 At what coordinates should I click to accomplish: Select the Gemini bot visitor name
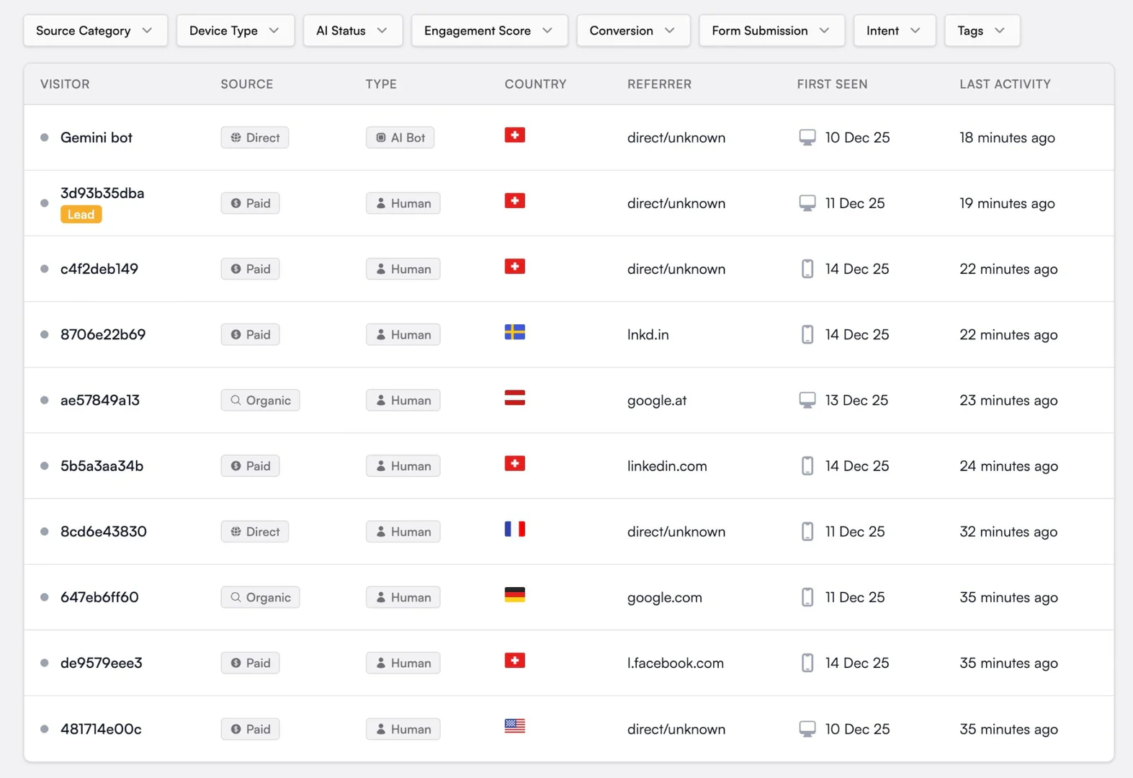(96, 138)
